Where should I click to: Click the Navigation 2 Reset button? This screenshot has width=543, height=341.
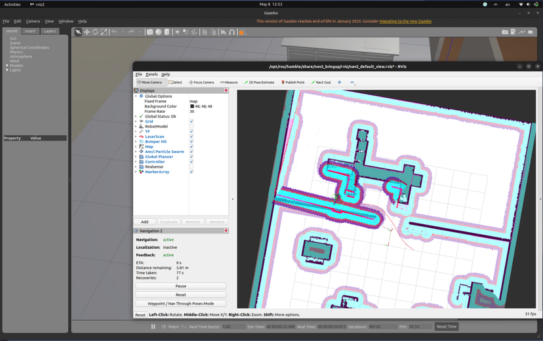(181, 294)
